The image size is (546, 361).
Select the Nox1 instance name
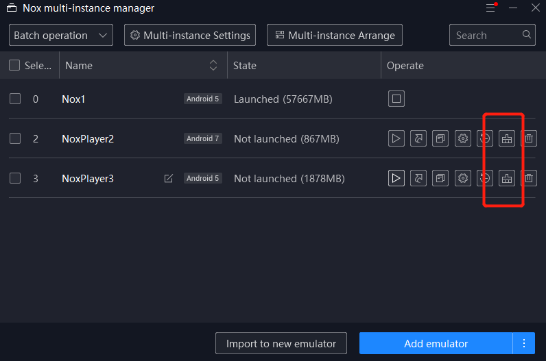73,99
